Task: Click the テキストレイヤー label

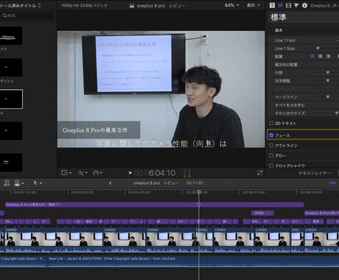Action: coord(315,173)
